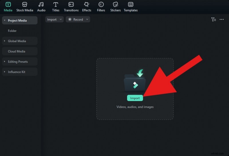Open the Templates icon
Image resolution: width=229 pixels, height=156 pixels.
pos(131,5)
